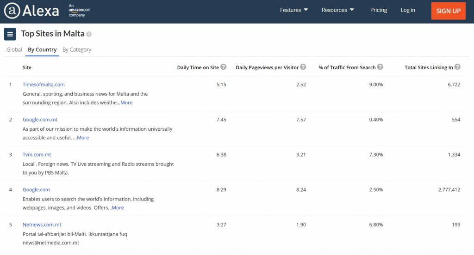Viewport: 474px width, 255px height.
Task: Click the Tvm.com.mt description text
Action: pyautogui.click(x=98, y=169)
